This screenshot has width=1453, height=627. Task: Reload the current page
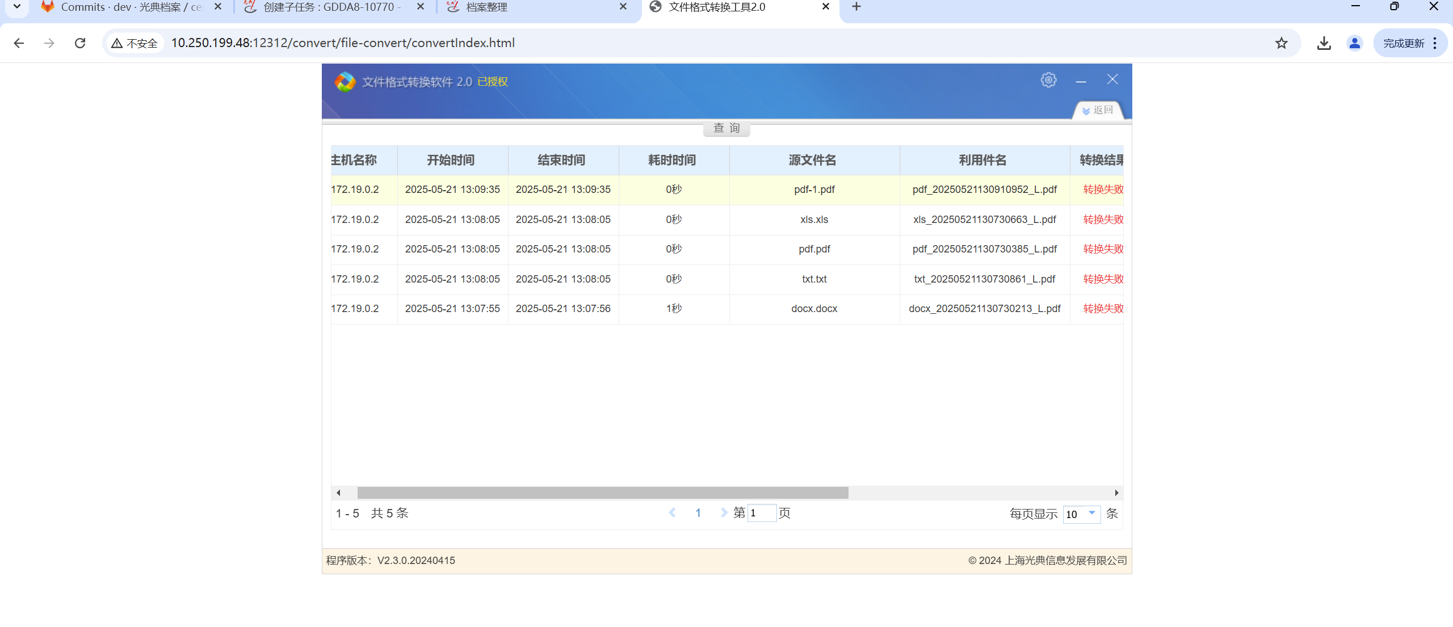point(80,43)
